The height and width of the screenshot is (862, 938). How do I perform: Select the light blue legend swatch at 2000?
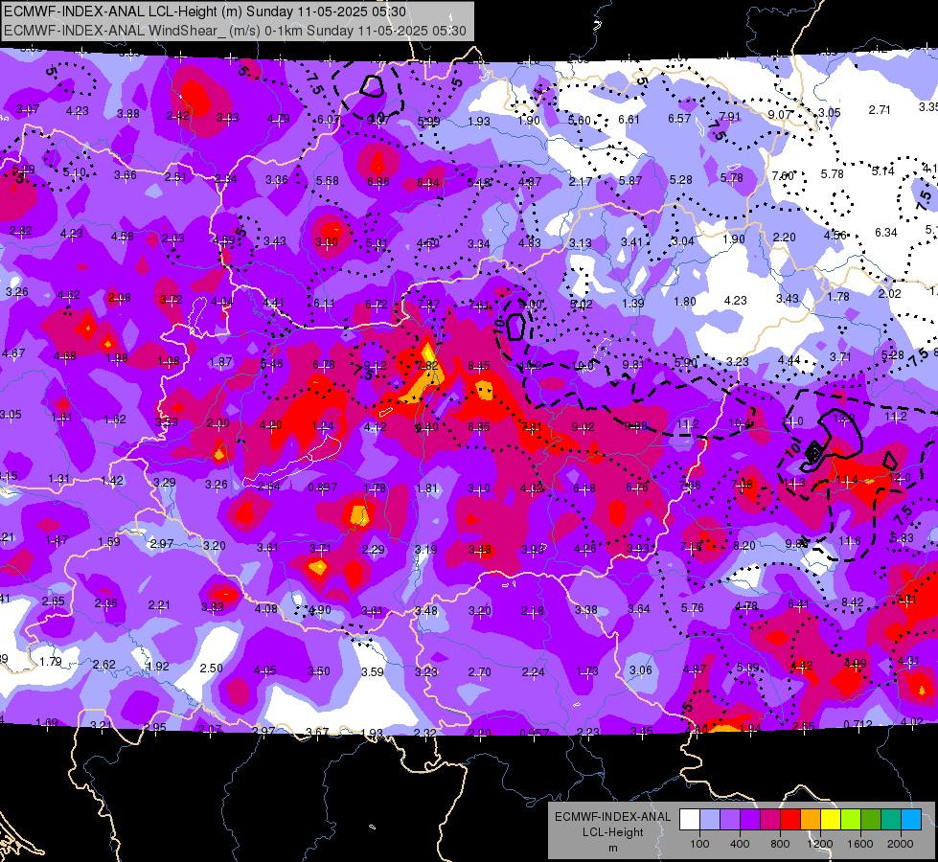coord(911,820)
